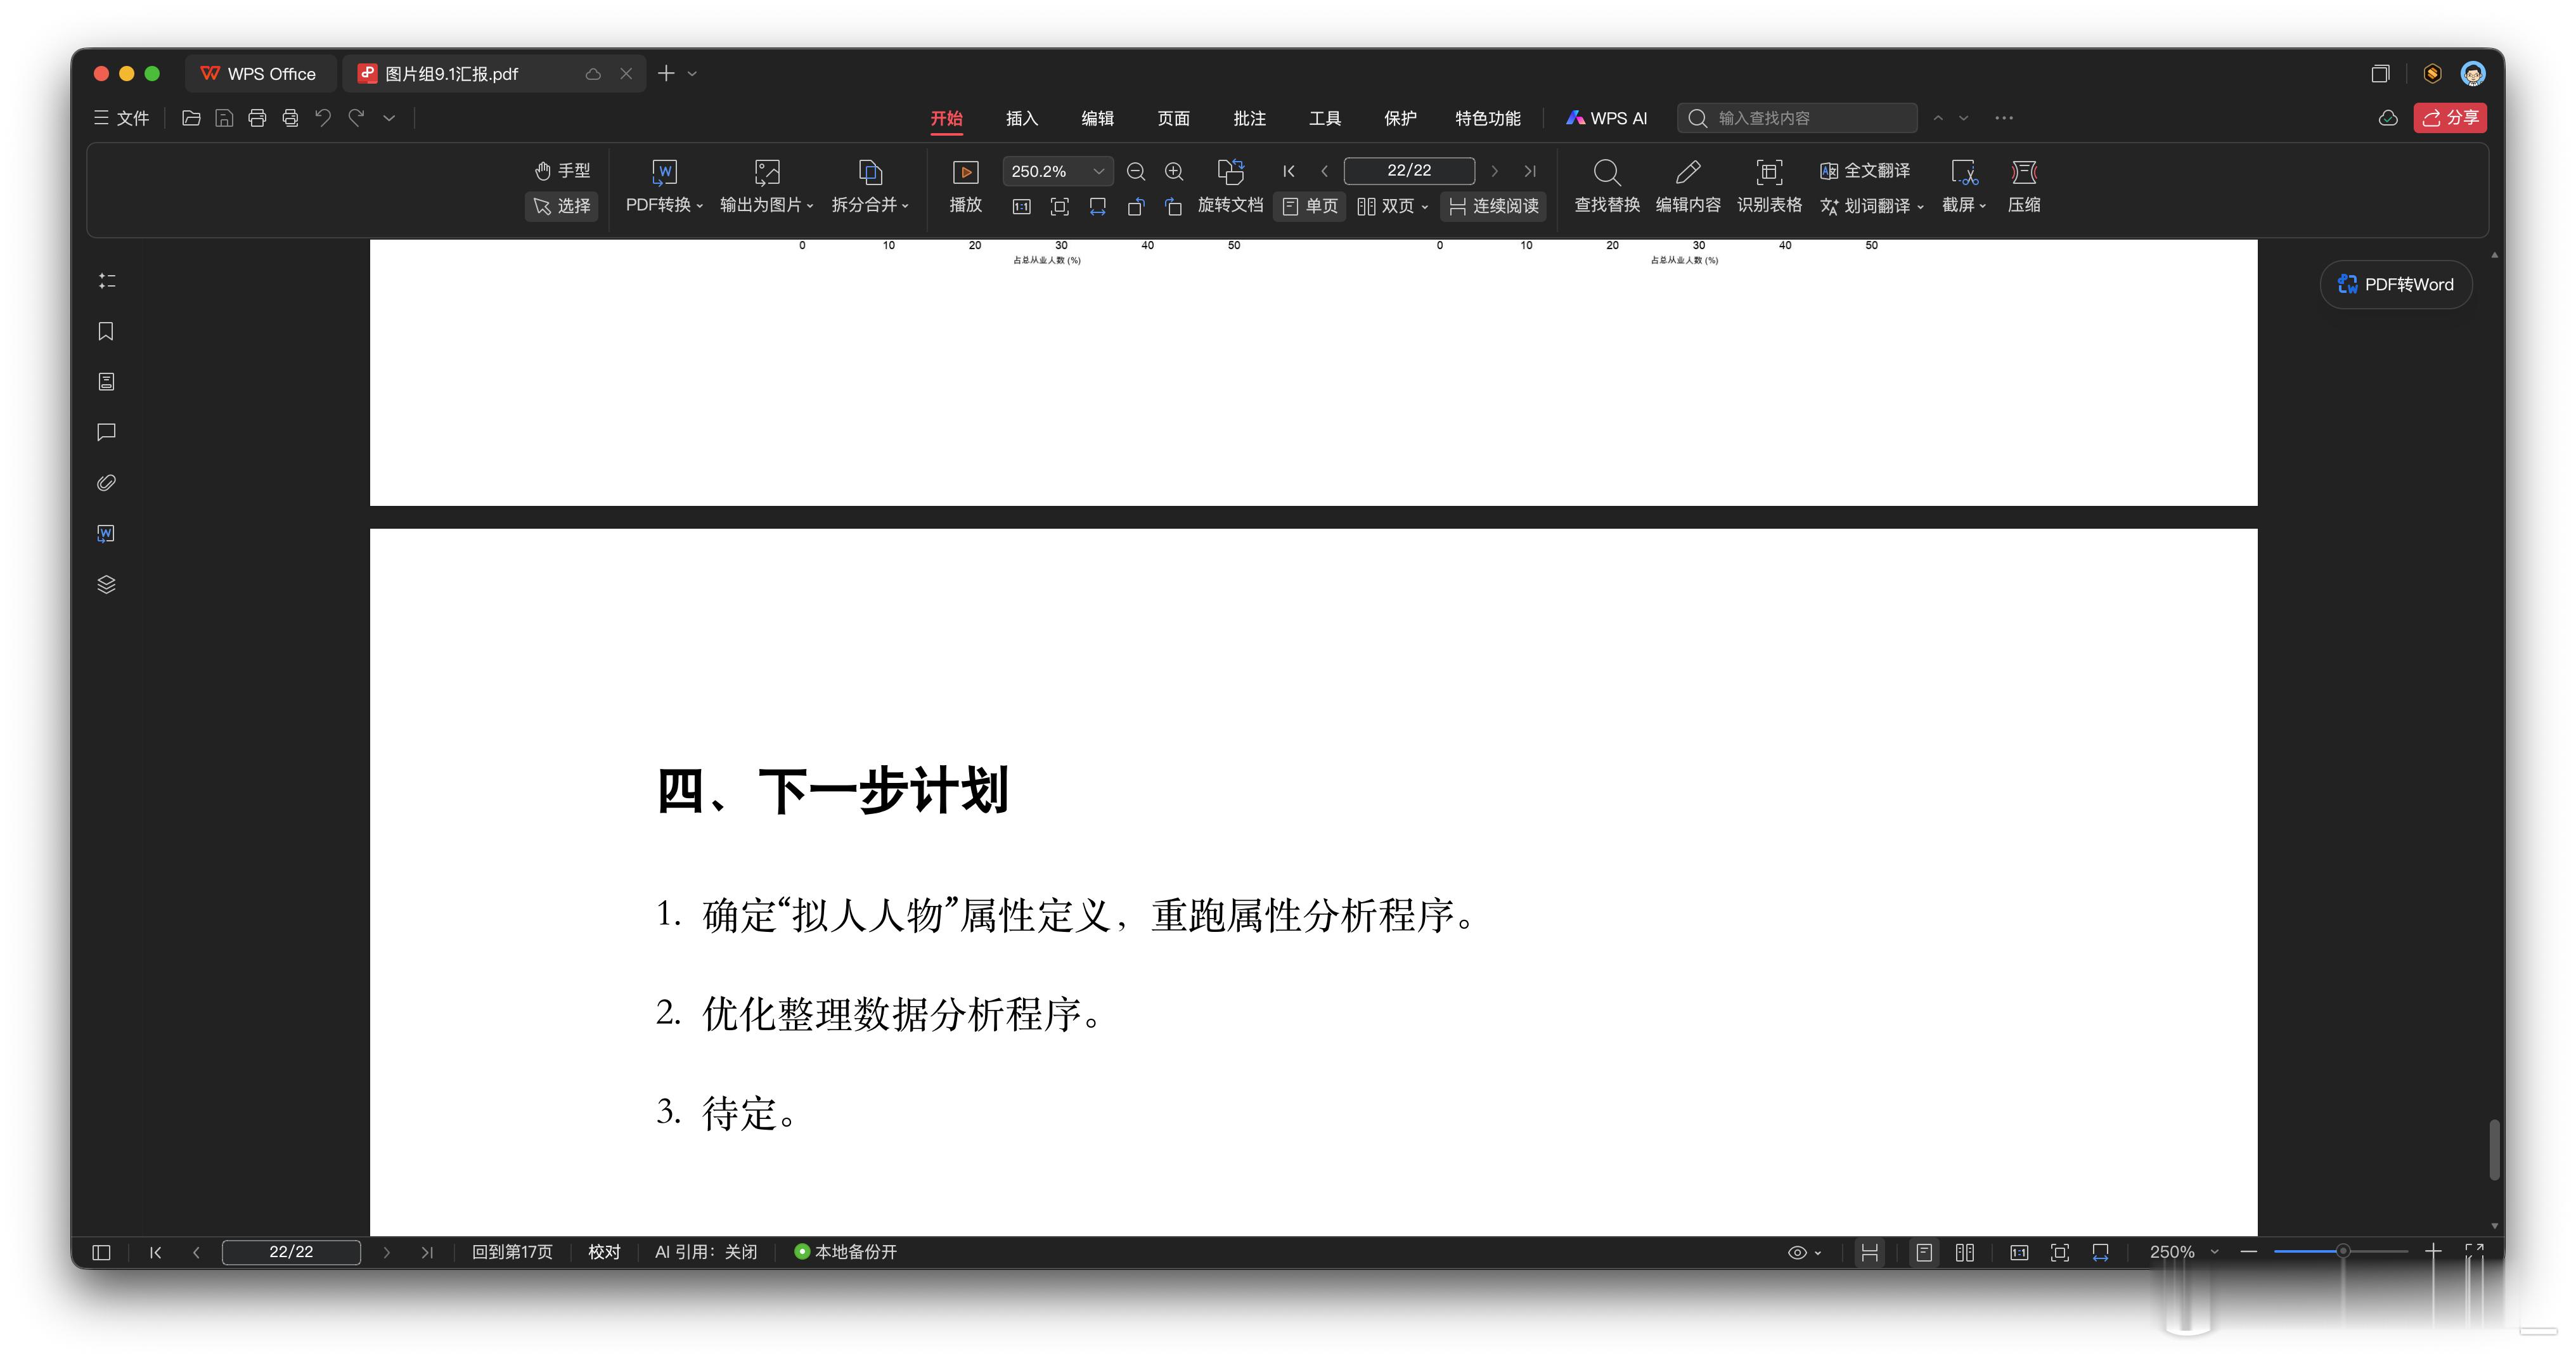Click 识别表格 table recognition
The height and width of the screenshot is (1363, 2576).
1769,186
